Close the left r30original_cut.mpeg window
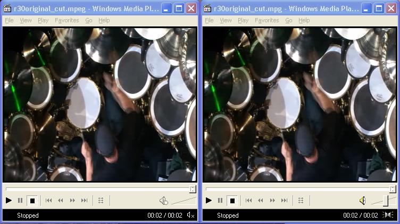400x224 pixels. pyautogui.click(x=191, y=8)
